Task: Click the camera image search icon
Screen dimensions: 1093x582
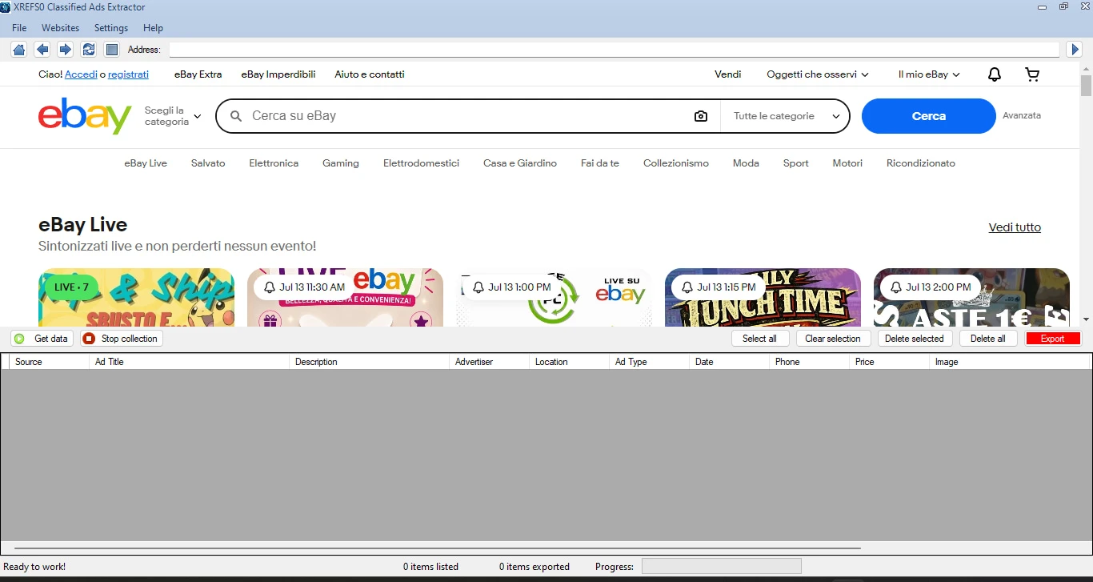Action: [701, 116]
